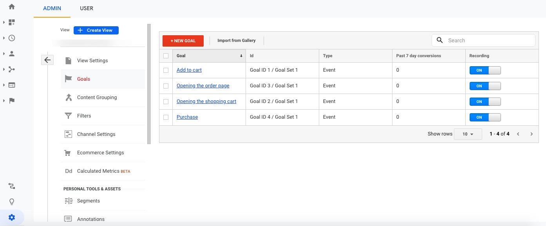Viewport: 546px width, 226px height.
Task: Click the Attribution path icon
Action: [12, 186]
